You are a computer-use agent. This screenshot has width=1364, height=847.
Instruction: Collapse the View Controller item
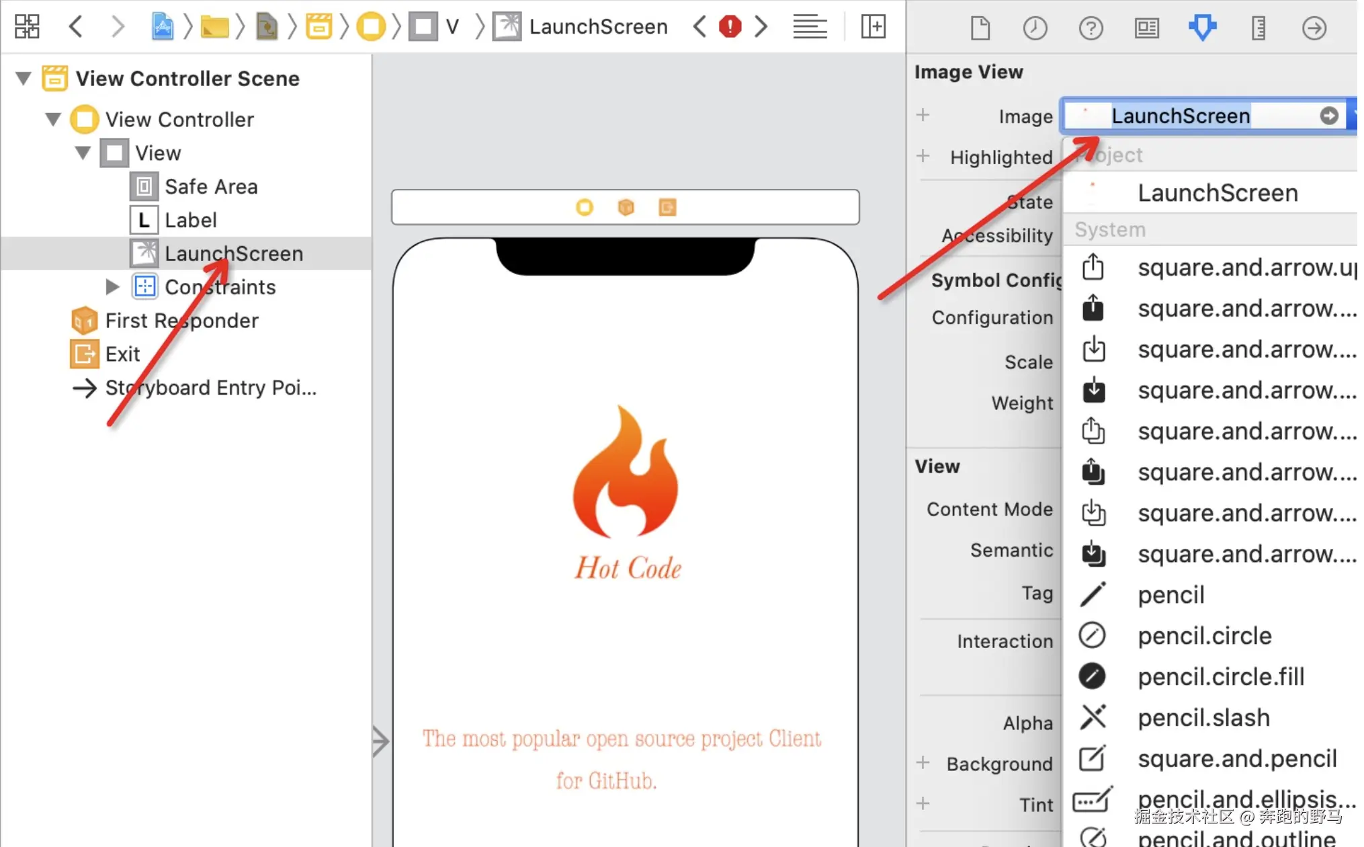coord(53,120)
